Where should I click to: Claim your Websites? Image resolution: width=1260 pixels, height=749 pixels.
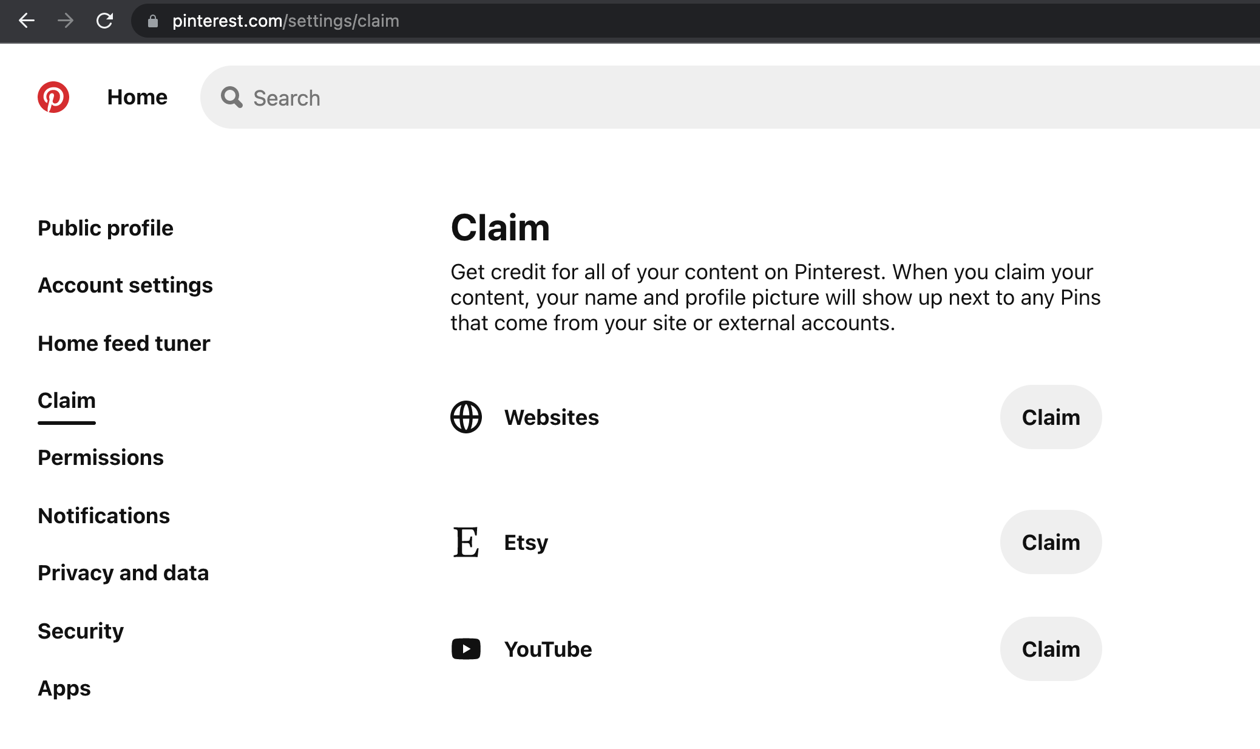pos(1051,417)
